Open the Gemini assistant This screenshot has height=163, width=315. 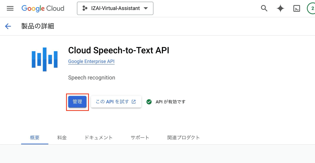[280, 8]
